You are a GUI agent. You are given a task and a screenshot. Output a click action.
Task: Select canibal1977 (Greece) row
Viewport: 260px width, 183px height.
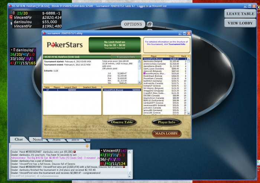click(165, 103)
